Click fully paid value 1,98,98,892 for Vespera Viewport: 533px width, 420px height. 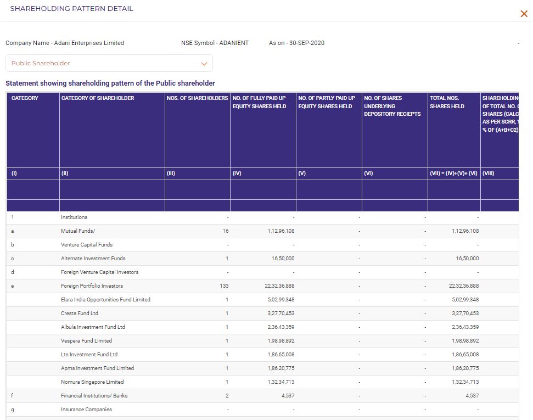coord(281,341)
